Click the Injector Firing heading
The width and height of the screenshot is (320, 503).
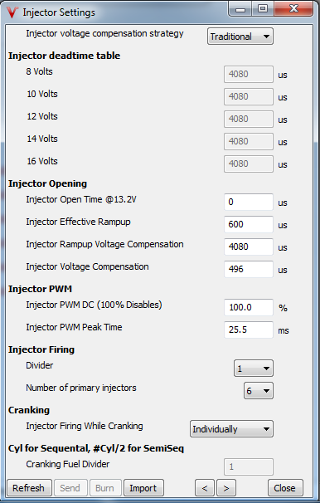tap(41, 349)
